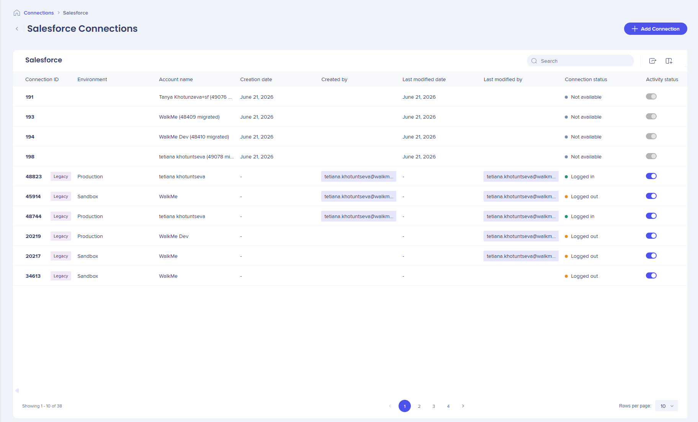The height and width of the screenshot is (422, 698).
Task: Click the Add Connection button
Action: 655,29
